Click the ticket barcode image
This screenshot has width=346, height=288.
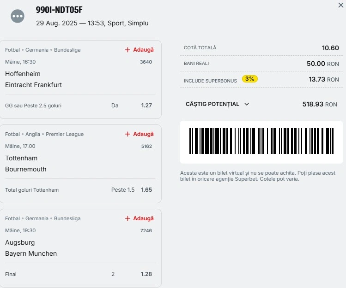[261, 141]
